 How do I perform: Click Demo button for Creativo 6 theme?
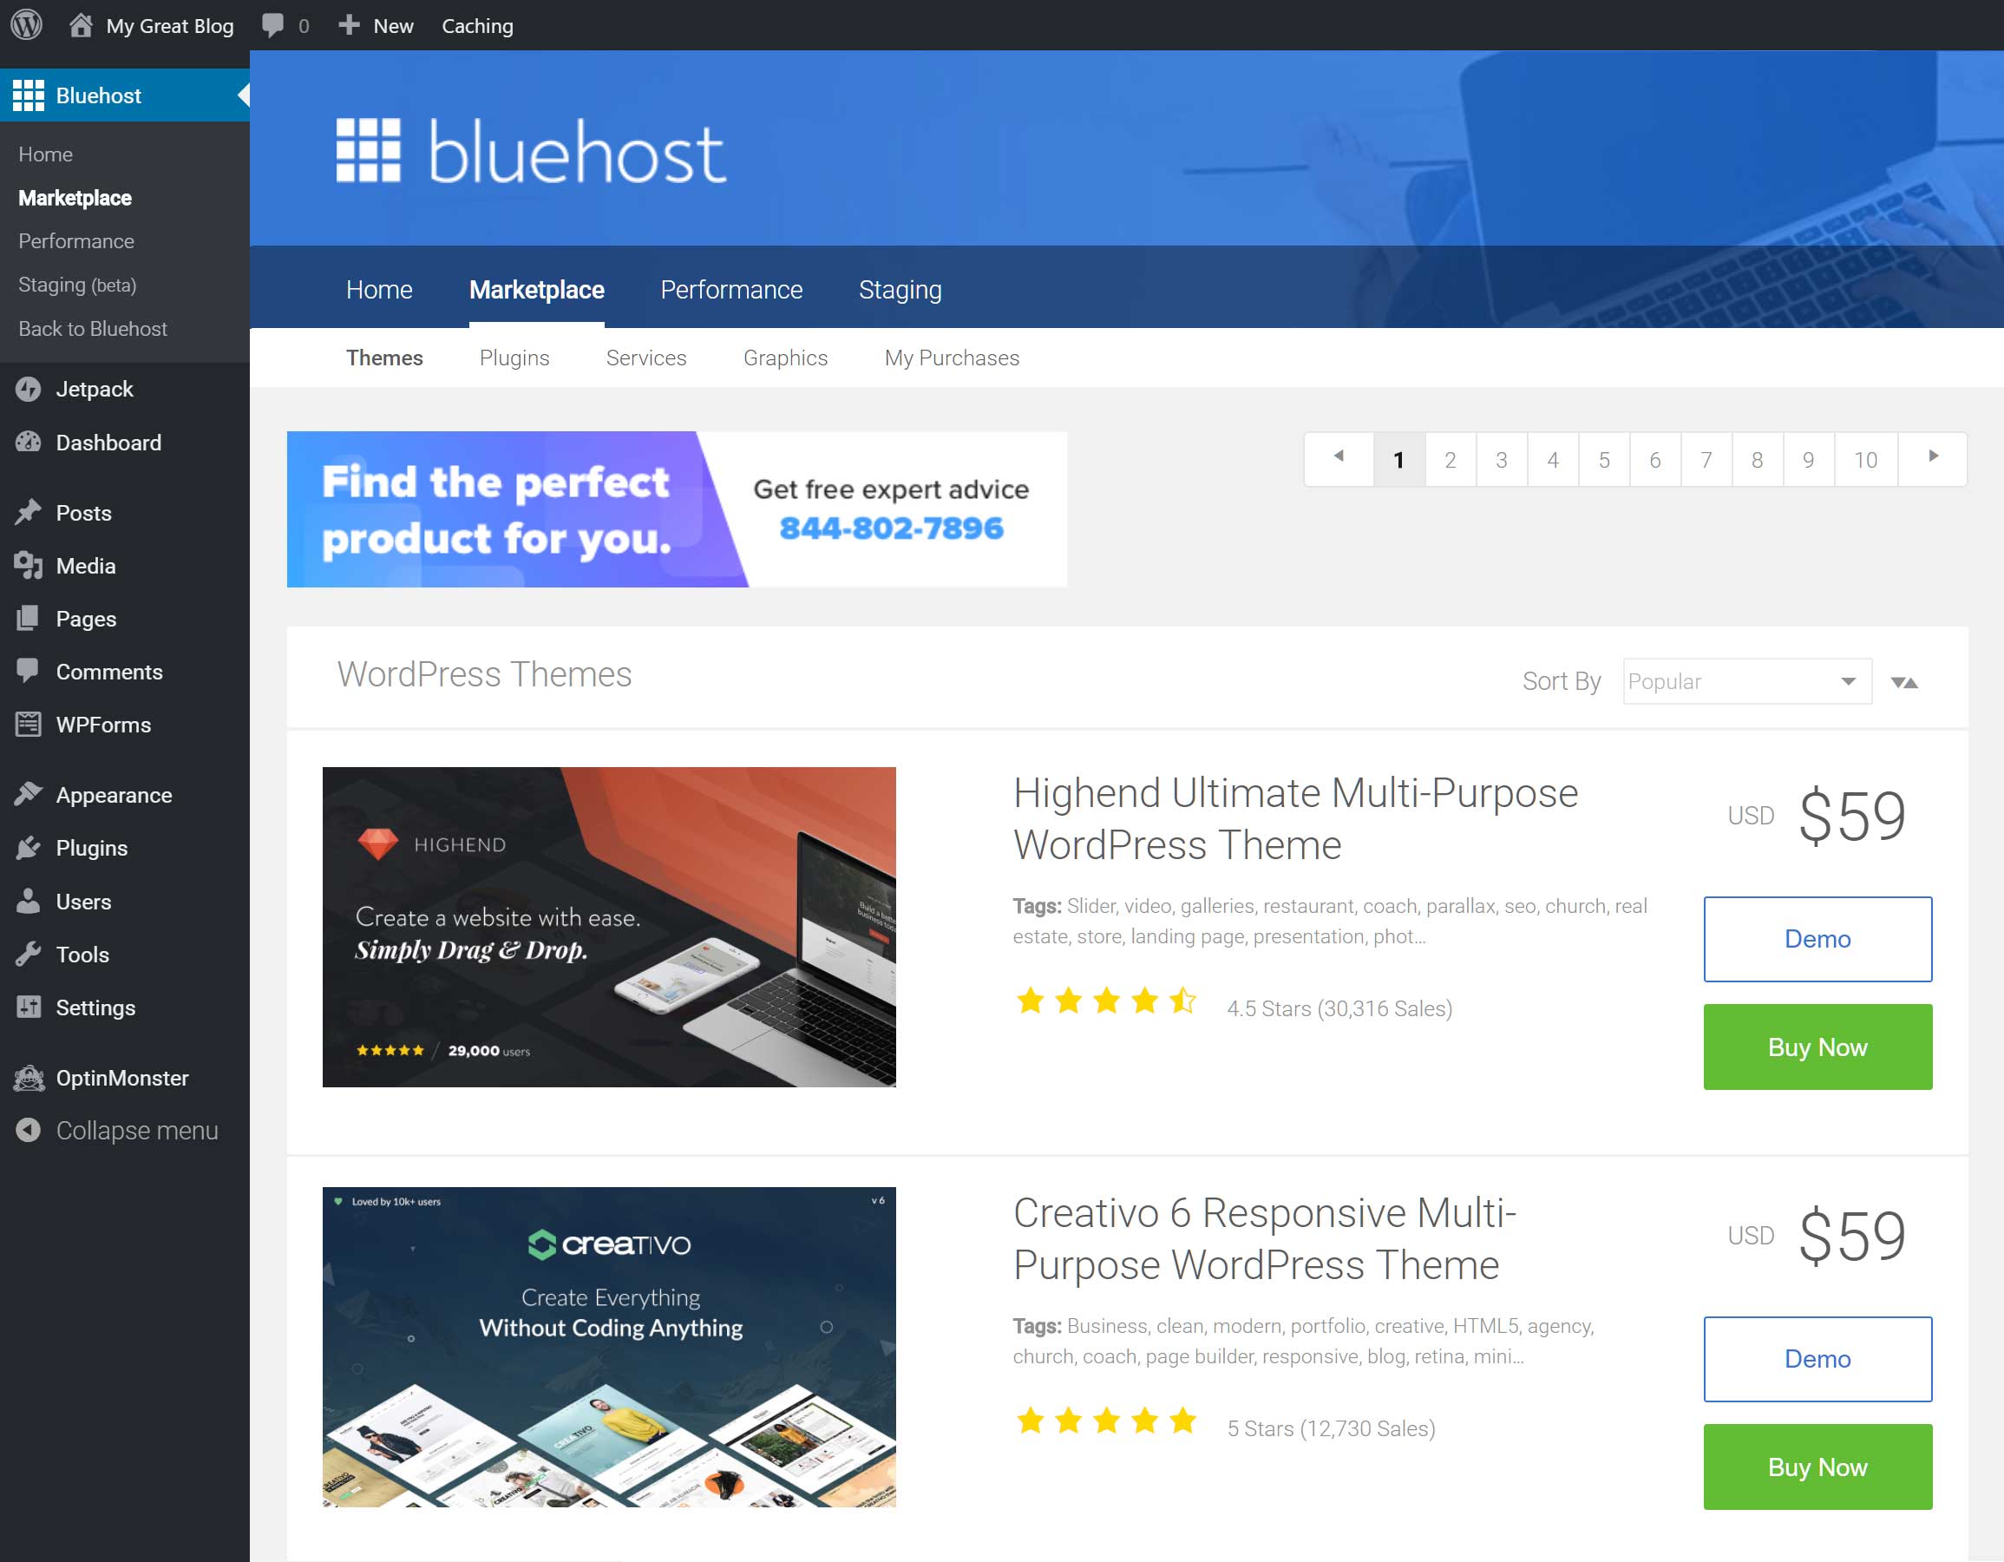[x=1817, y=1359]
